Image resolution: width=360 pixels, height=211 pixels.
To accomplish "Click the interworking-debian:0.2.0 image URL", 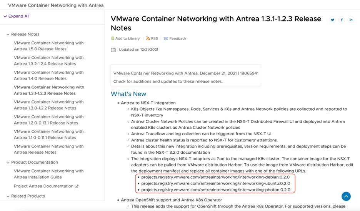I will tap(215, 177).
